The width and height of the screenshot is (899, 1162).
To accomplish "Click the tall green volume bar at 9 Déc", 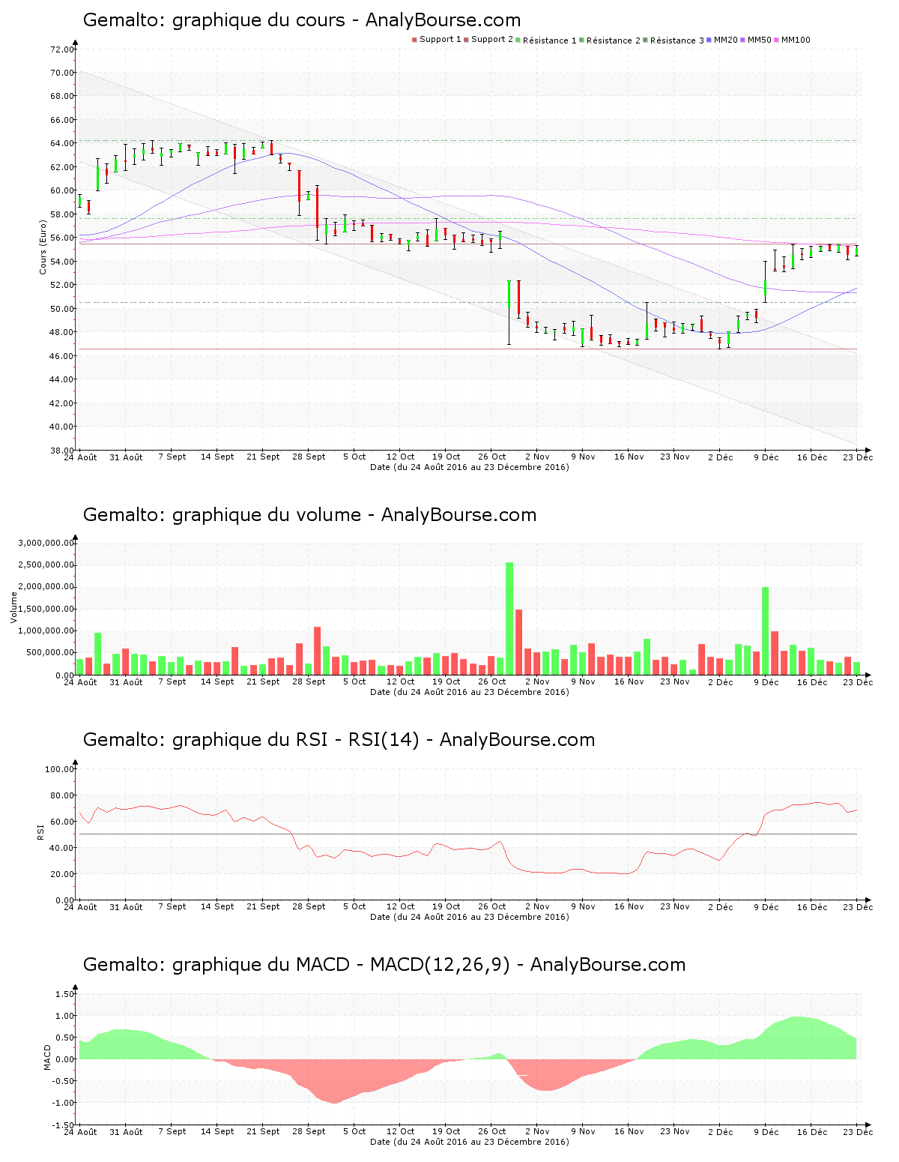I will pos(766,631).
